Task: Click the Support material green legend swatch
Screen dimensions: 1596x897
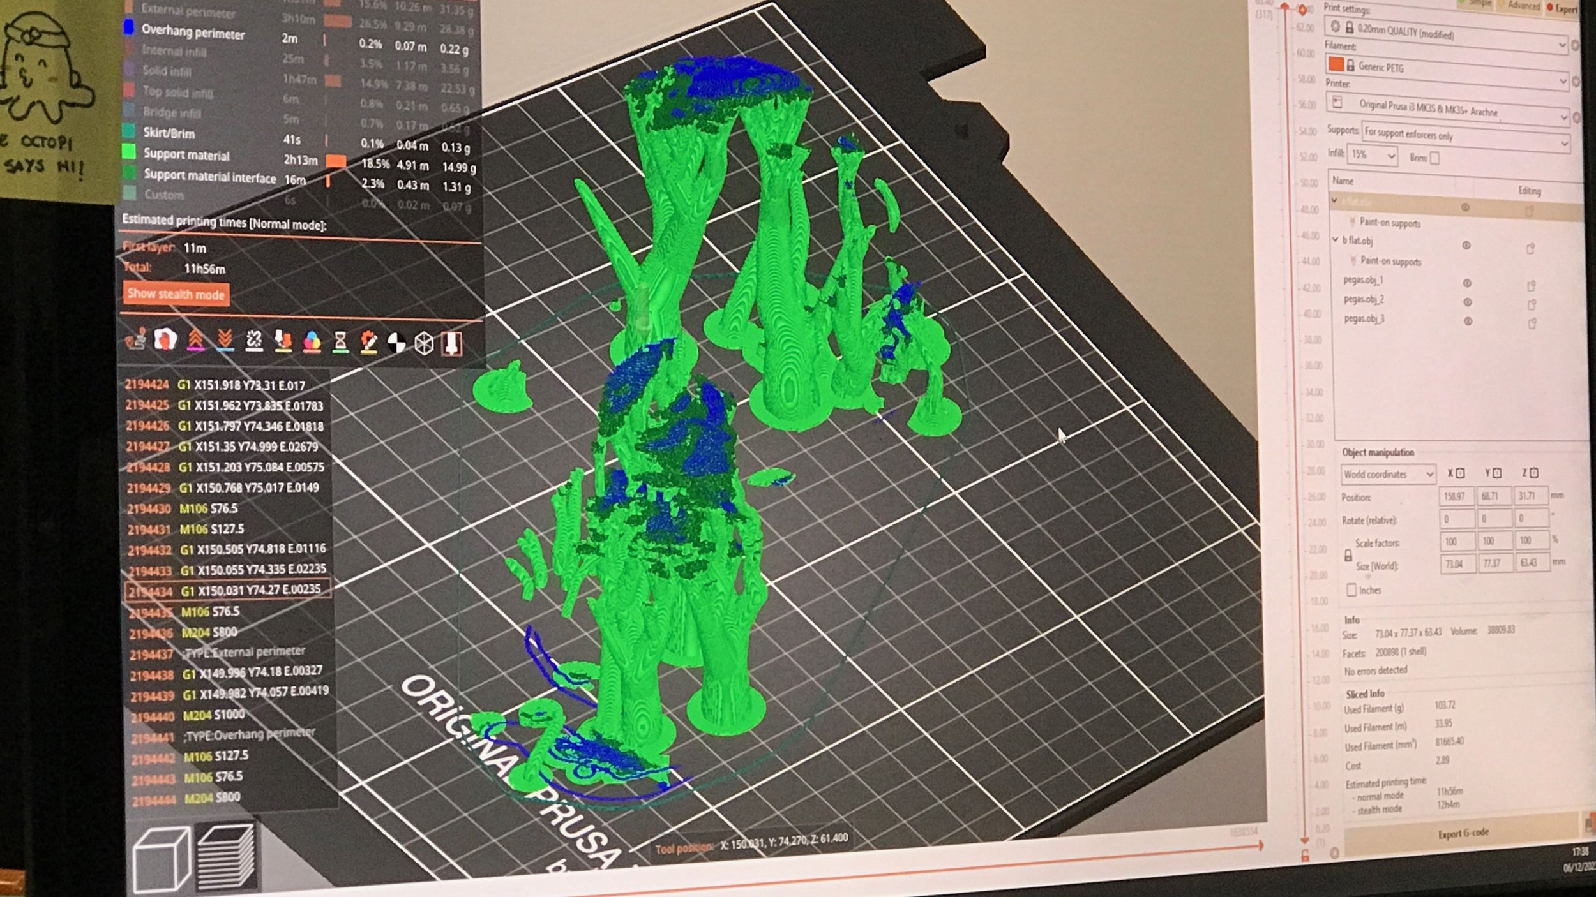Action: (129, 152)
